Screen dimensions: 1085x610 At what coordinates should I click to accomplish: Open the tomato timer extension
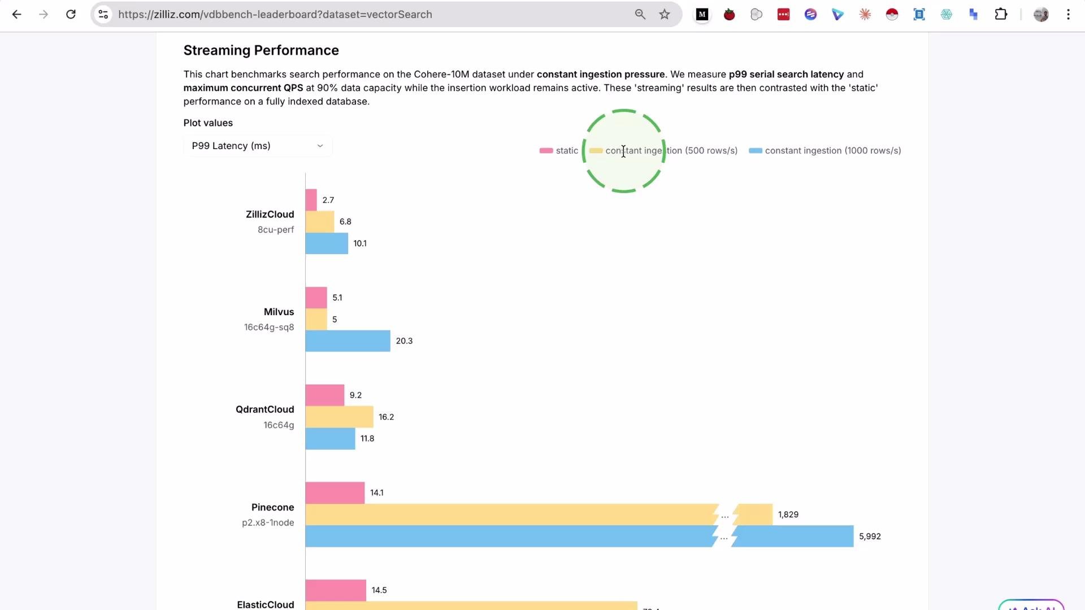point(730,15)
